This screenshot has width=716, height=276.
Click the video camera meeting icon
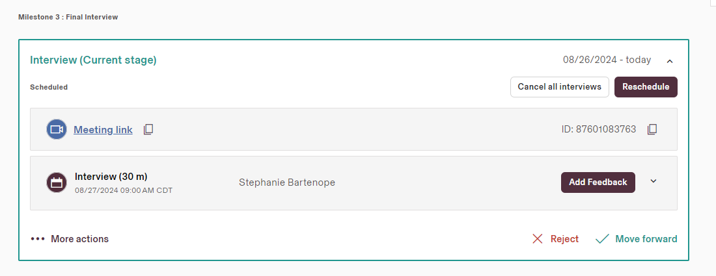(57, 129)
